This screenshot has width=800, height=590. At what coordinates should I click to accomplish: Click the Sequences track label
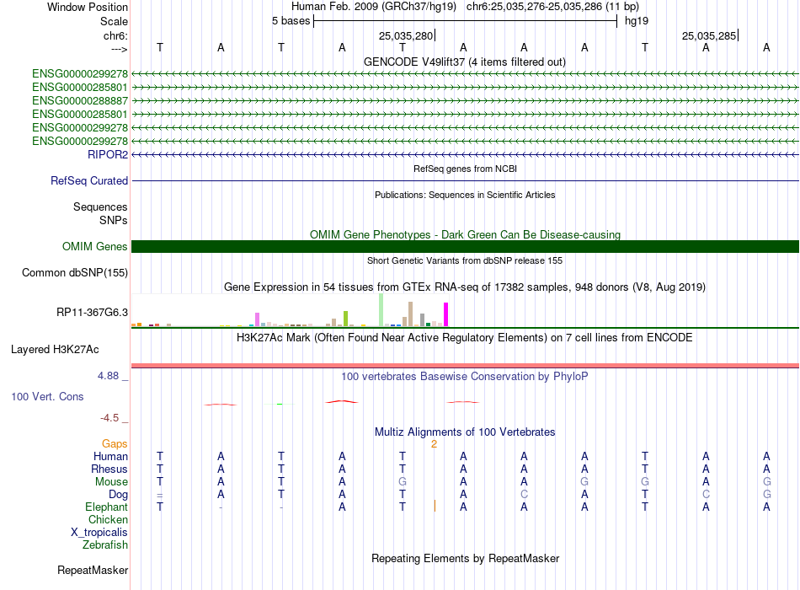coord(100,206)
